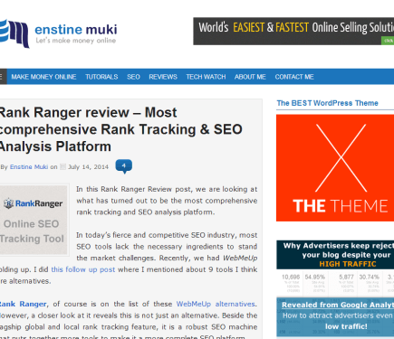This screenshot has height=339, width=394.
Task: Open the X The Theme advertisement
Action: (335, 168)
